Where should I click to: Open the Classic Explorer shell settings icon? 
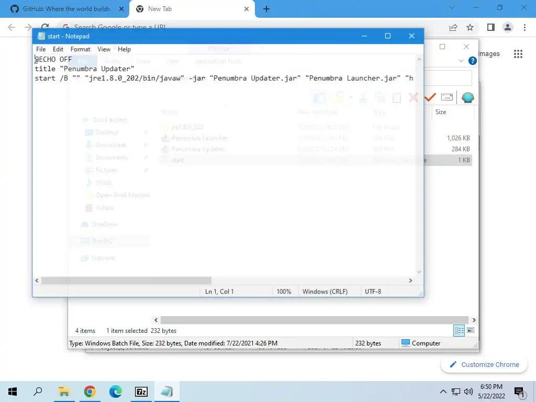(x=467, y=98)
